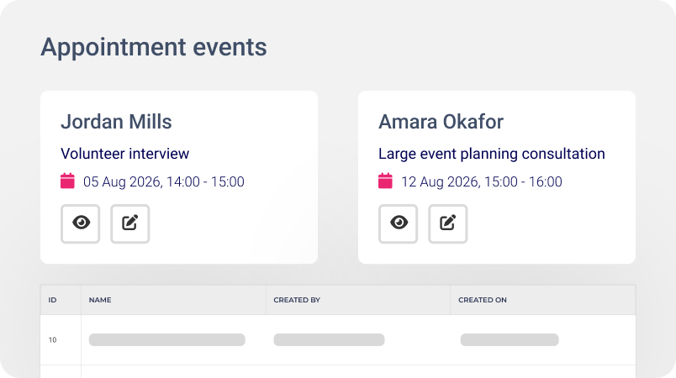The height and width of the screenshot is (378, 676).
Task: Click the Appointment events heading
Action: click(154, 47)
